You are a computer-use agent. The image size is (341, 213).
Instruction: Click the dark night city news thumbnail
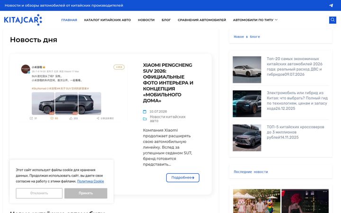tap(305, 201)
